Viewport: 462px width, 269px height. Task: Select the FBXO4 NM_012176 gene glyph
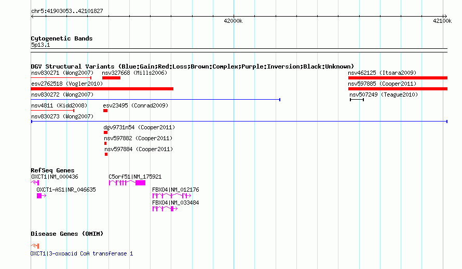pos(172,196)
